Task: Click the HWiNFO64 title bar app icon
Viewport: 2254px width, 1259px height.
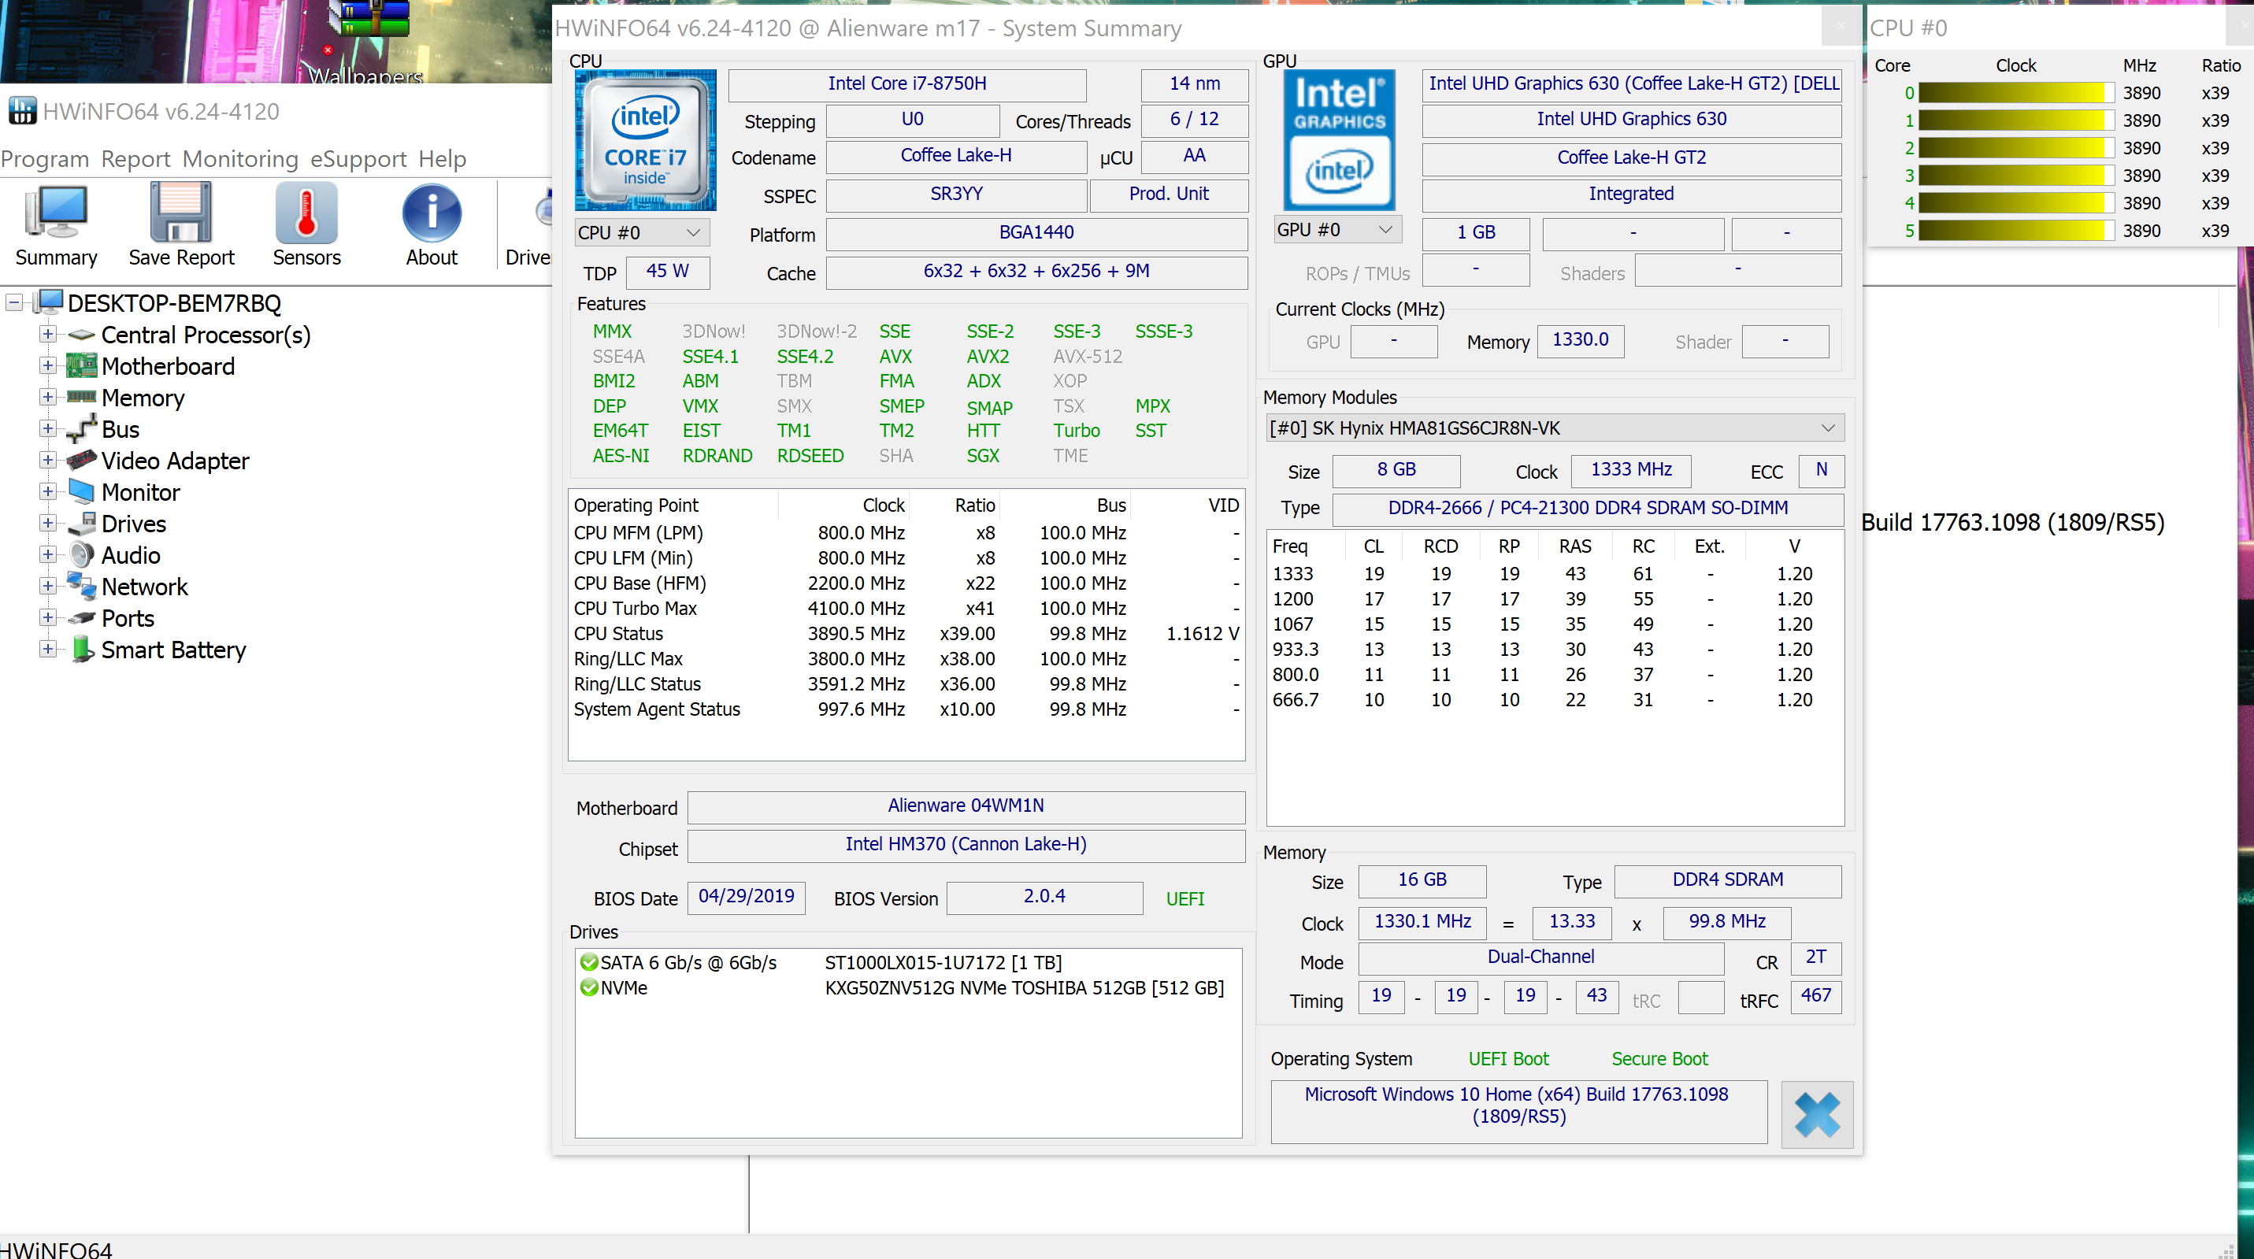Action: (x=23, y=111)
